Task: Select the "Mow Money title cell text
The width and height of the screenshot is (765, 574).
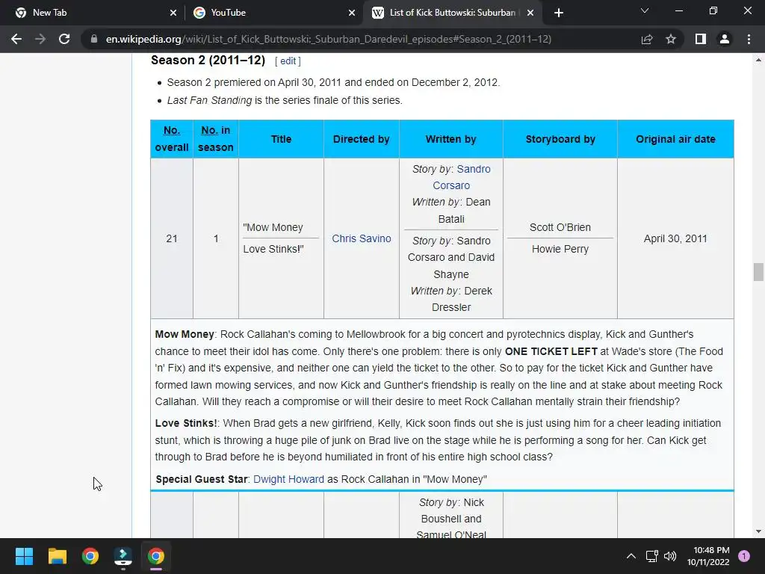Action: (273, 227)
